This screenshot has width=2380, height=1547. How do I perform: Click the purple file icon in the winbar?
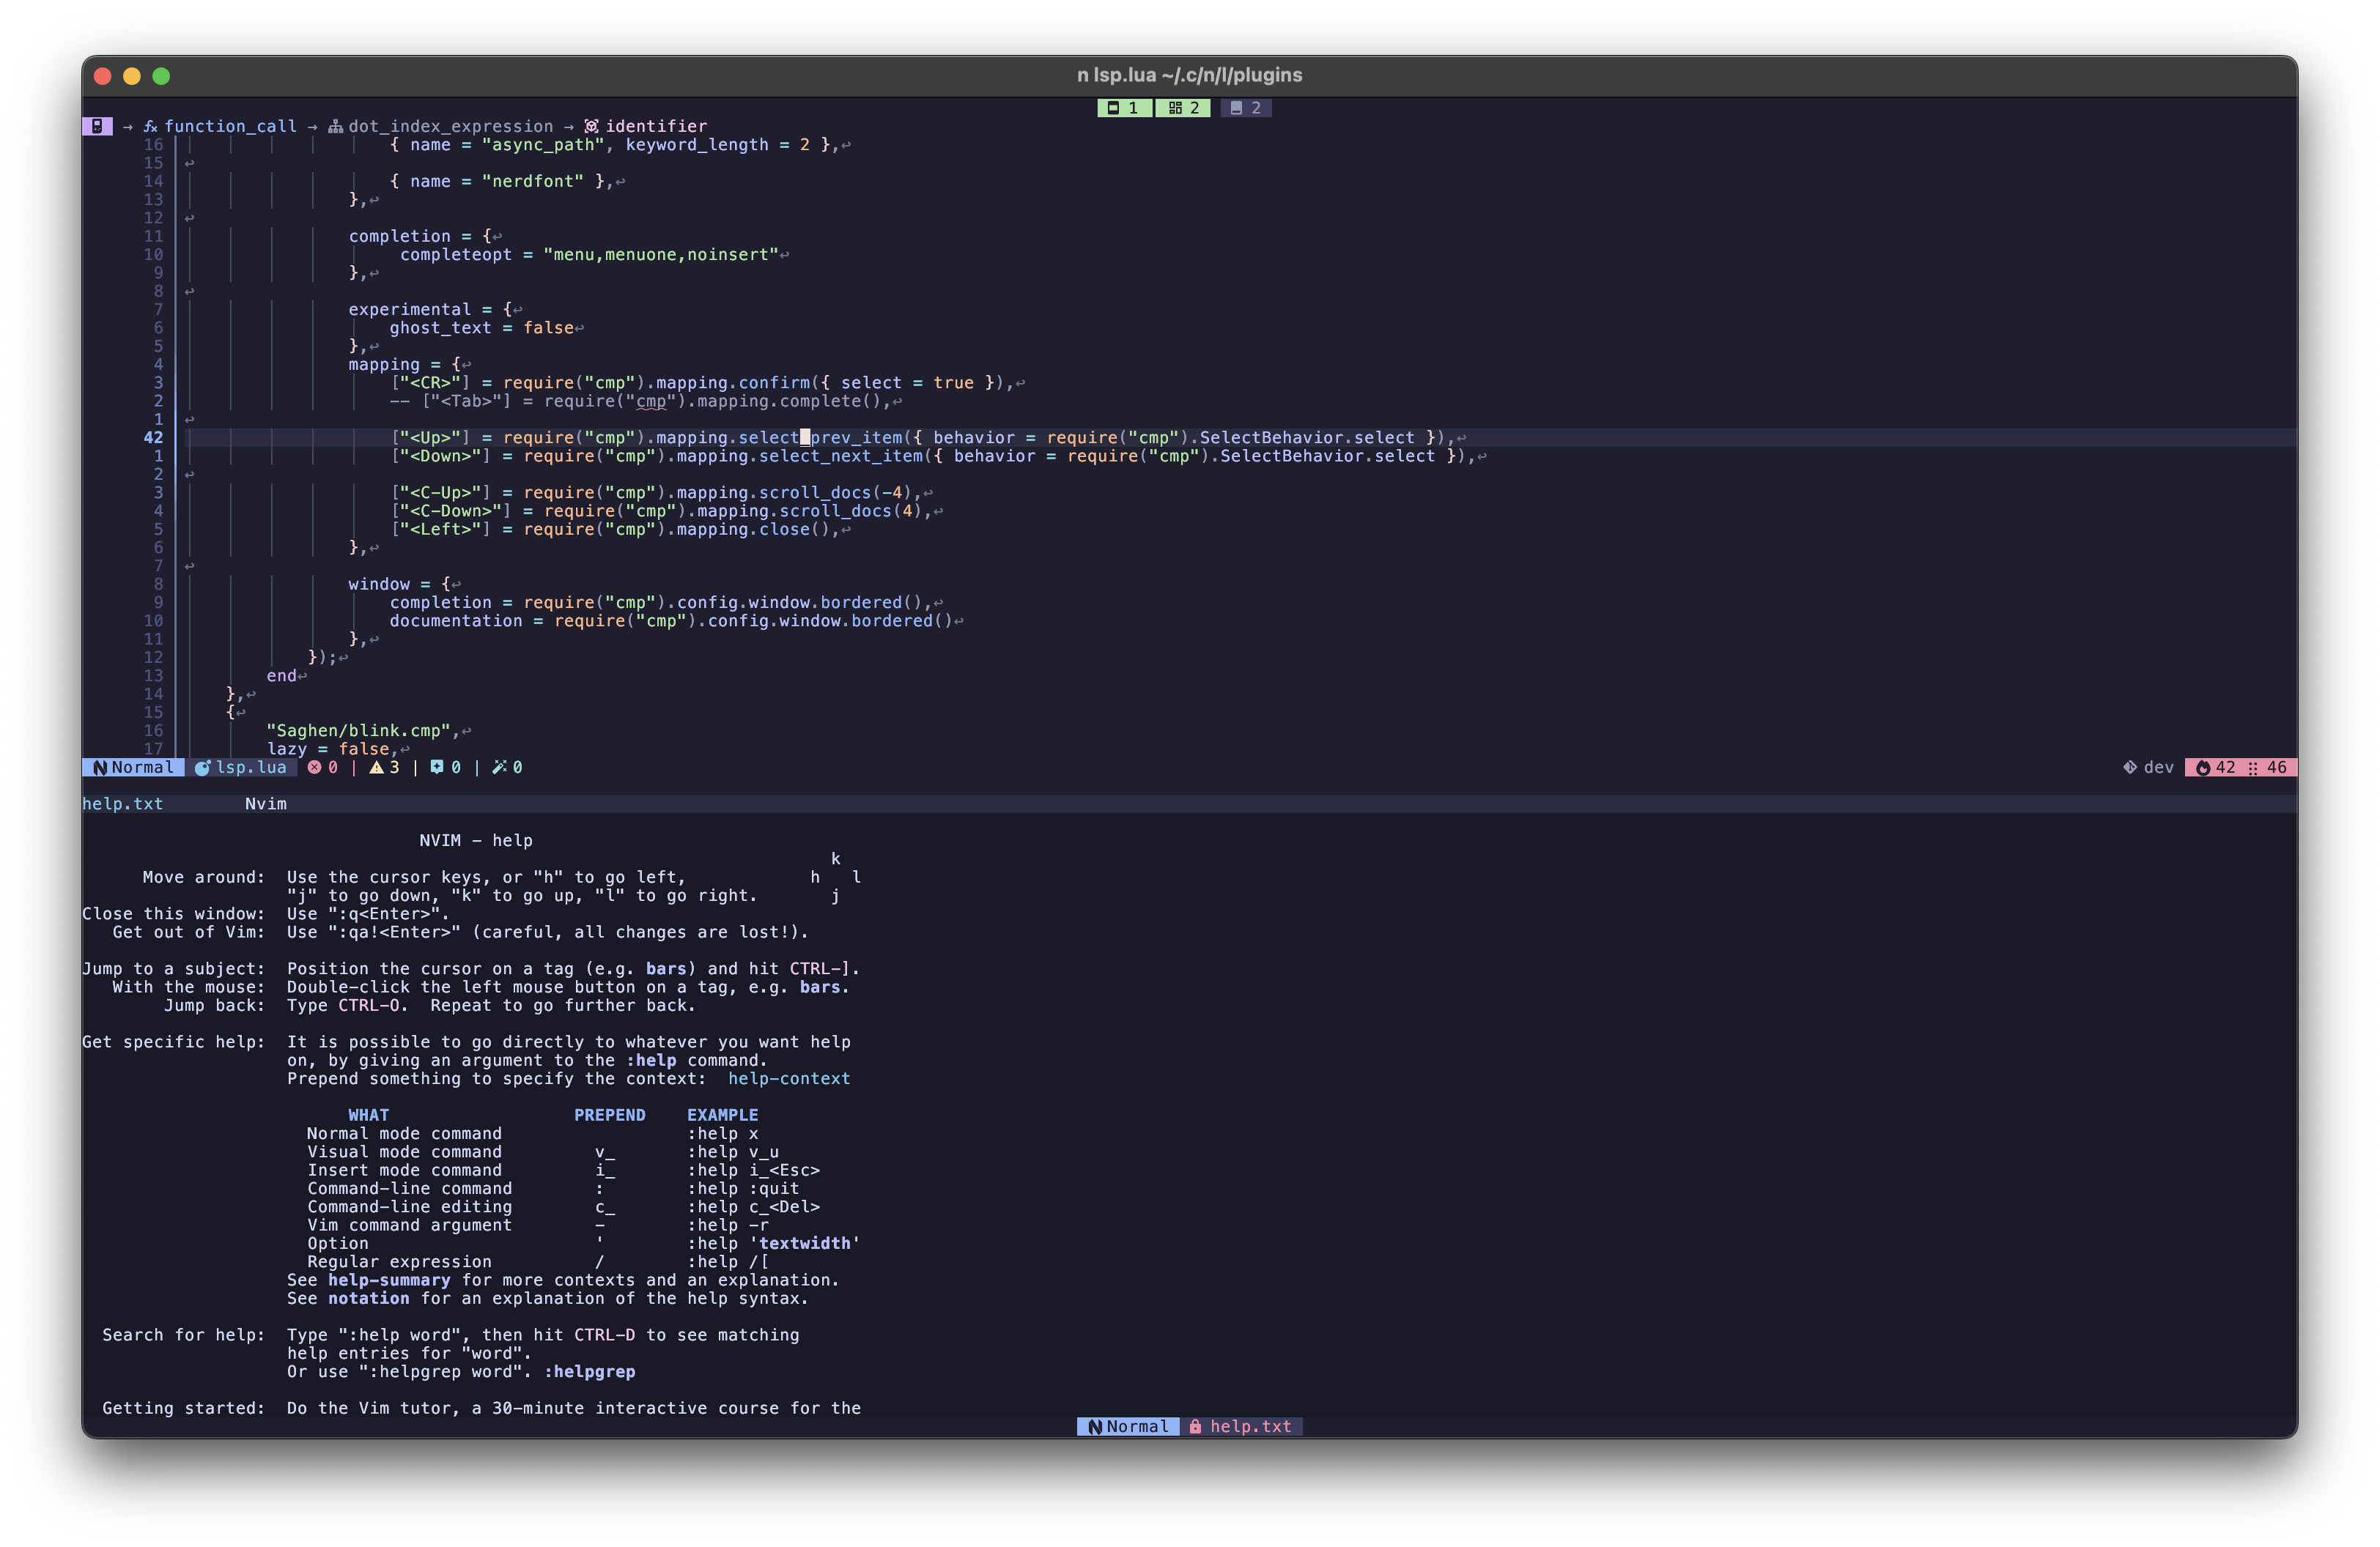(x=97, y=126)
